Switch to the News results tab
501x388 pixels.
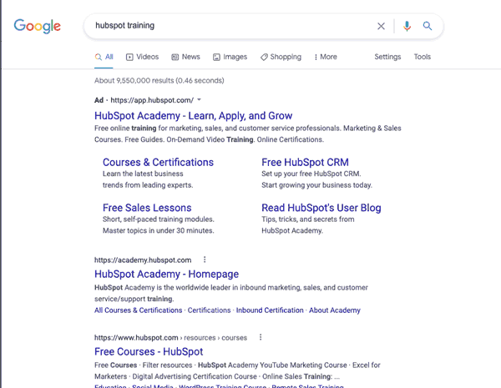pyautogui.click(x=185, y=57)
